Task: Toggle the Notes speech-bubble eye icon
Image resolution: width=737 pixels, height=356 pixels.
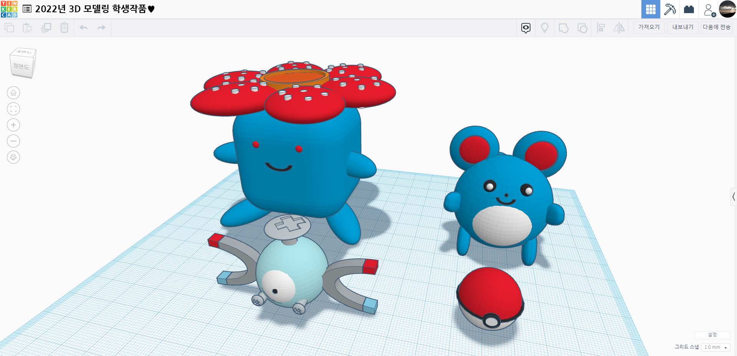Action: pyautogui.click(x=526, y=28)
